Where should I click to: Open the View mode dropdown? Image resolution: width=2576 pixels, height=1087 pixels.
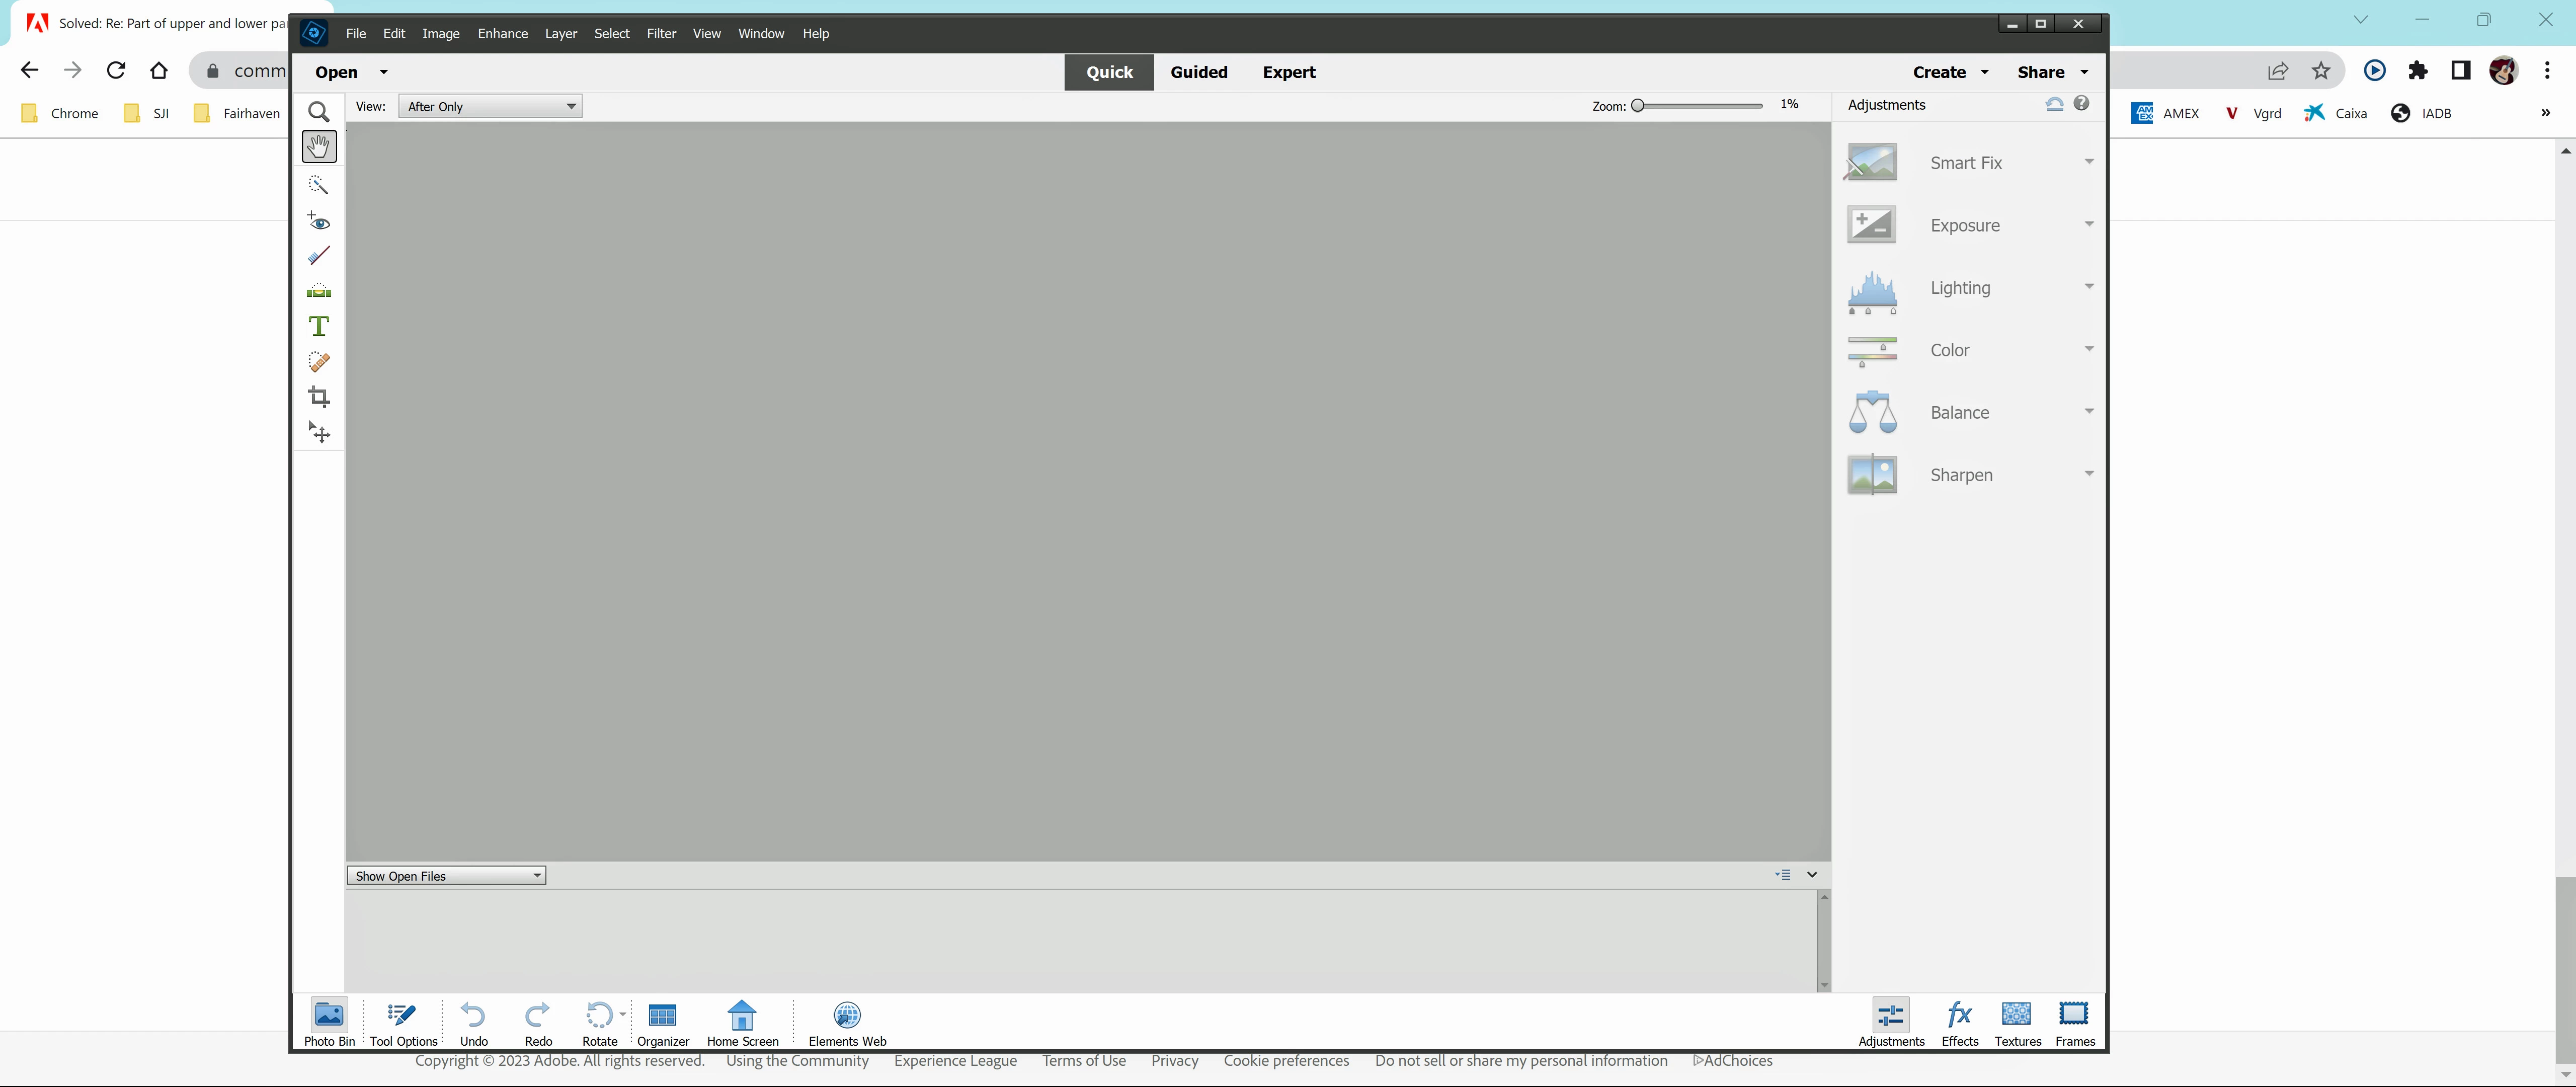pos(490,106)
